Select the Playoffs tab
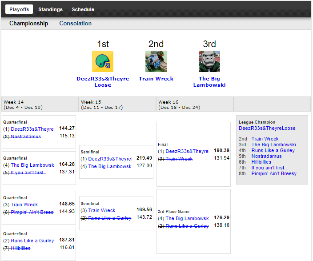Screen dimensions: 313x261 click(x=19, y=9)
